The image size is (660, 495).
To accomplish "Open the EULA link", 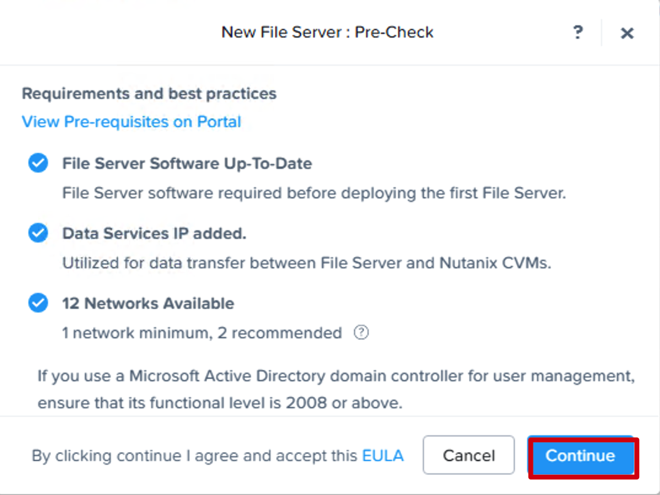I will [383, 456].
